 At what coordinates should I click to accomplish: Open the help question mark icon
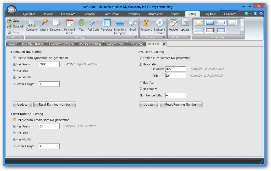coord(255,14)
